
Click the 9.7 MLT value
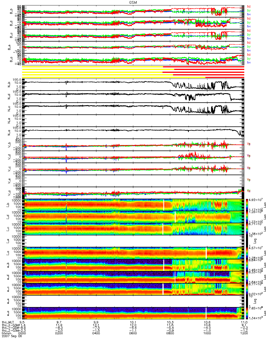(59, 323)
